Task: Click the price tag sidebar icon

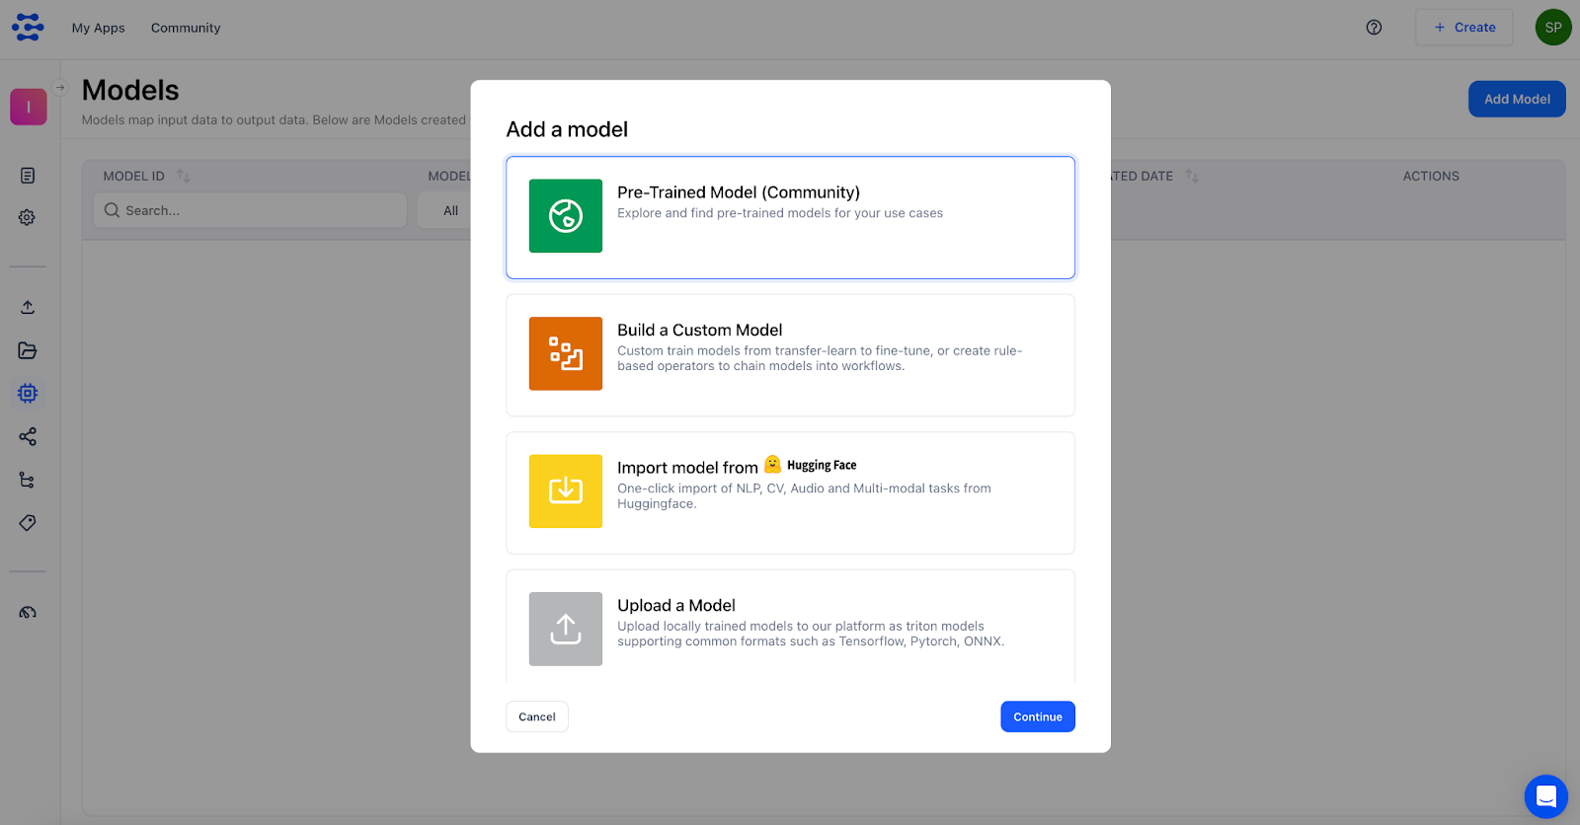Action: click(x=28, y=523)
